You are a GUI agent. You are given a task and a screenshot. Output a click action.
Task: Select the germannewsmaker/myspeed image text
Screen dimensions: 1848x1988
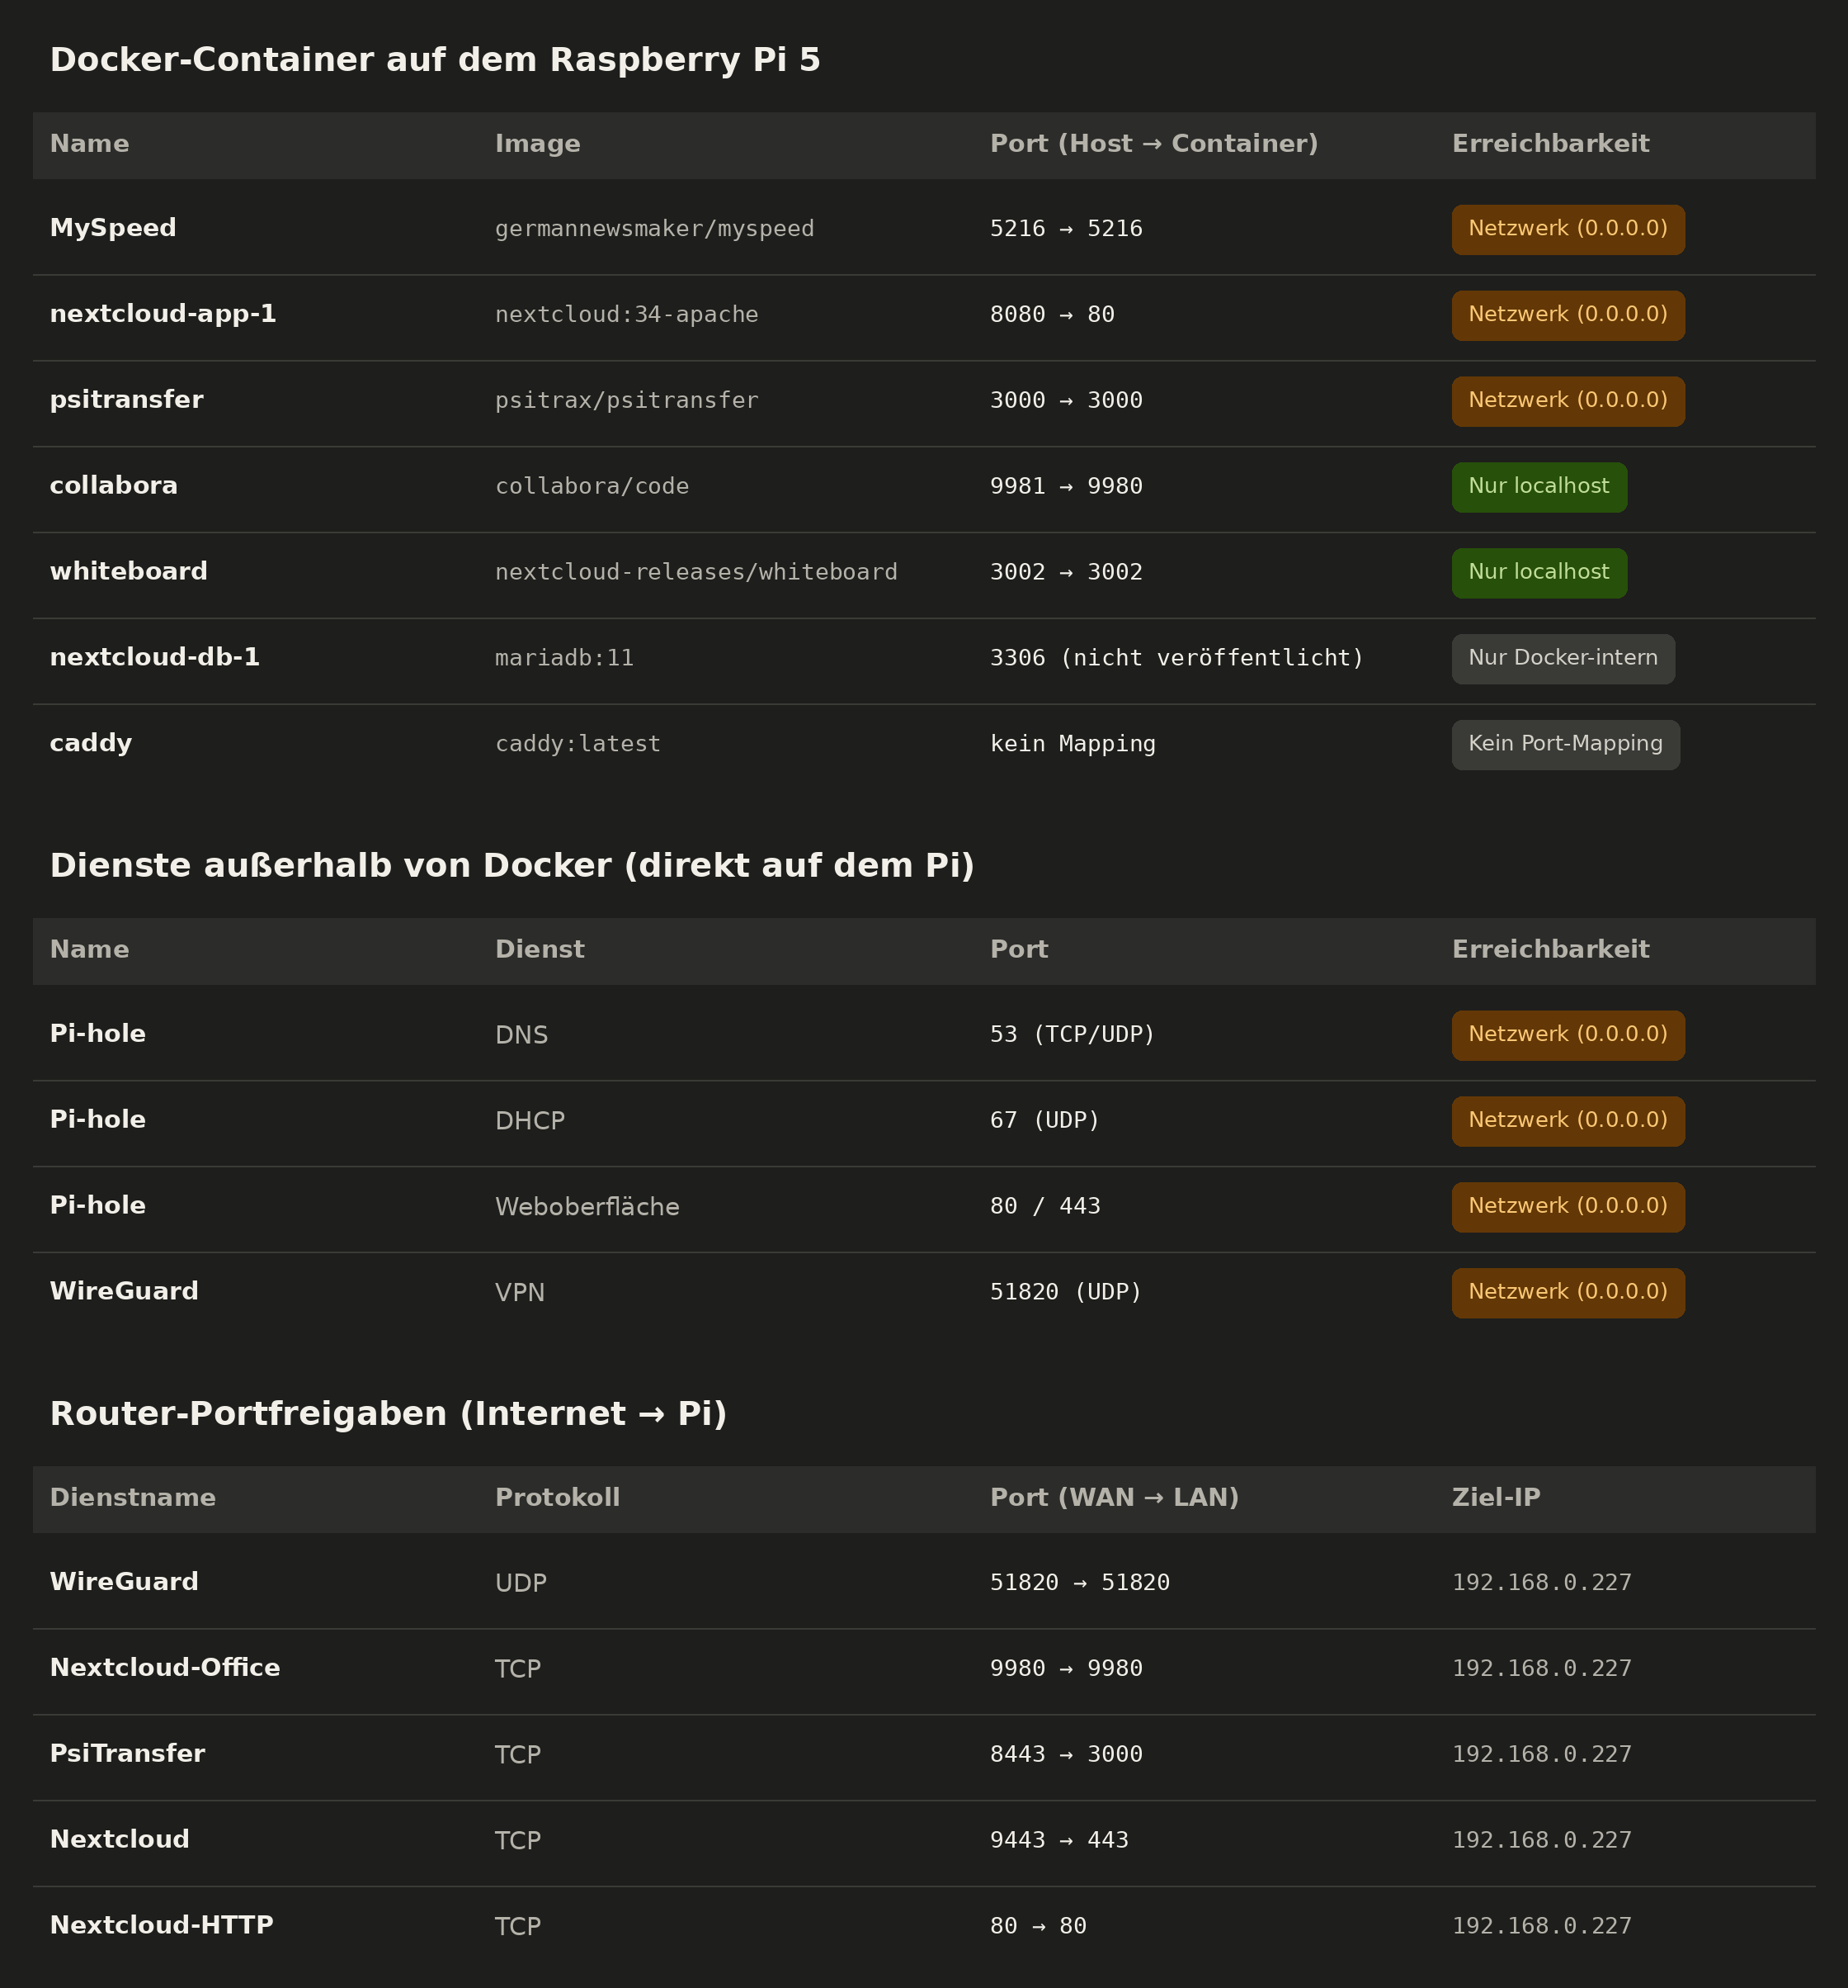point(655,229)
